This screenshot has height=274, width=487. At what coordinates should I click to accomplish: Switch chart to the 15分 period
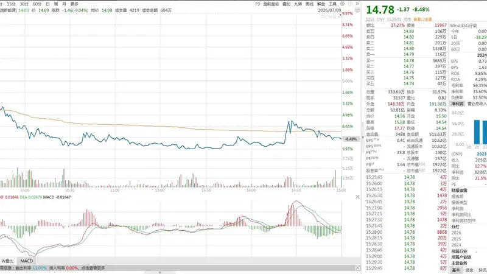point(11,4)
